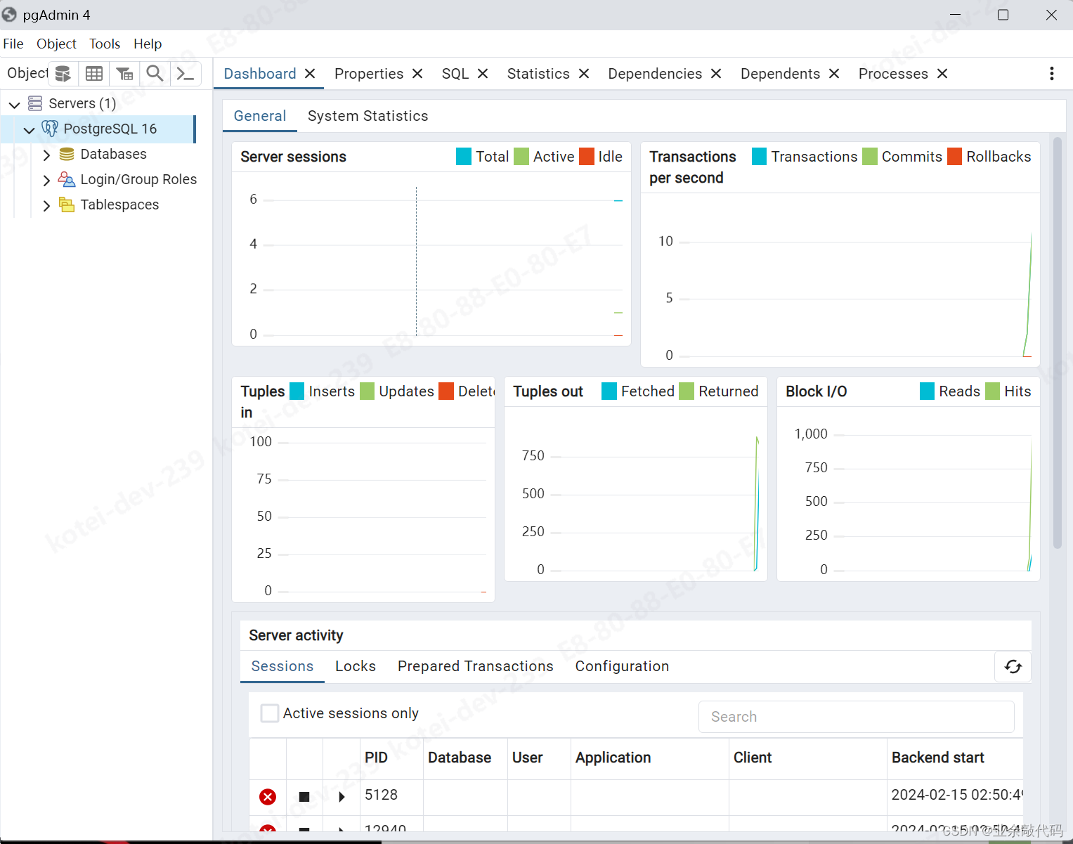This screenshot has width=1073, height=844.
Task: Switch to the Properties tab
Action: [369, 74]
